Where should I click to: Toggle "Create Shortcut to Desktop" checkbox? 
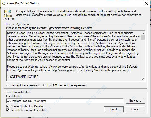[8, 106]
